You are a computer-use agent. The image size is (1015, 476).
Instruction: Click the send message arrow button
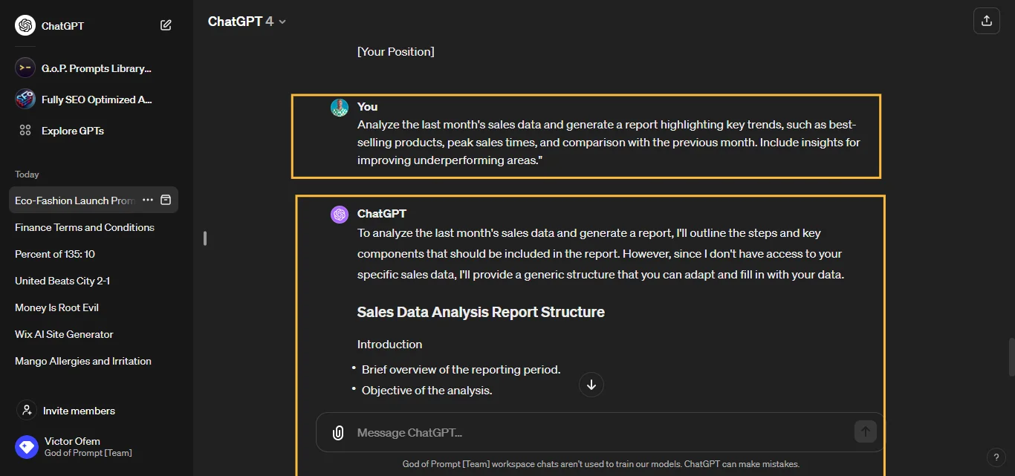[x=866, y=431]
